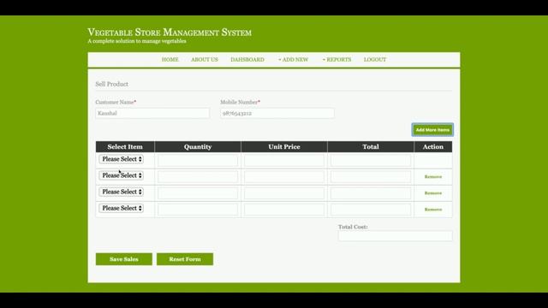Click the Total column header
This screenshot has width=548, height=308.
tap(371, 147)
